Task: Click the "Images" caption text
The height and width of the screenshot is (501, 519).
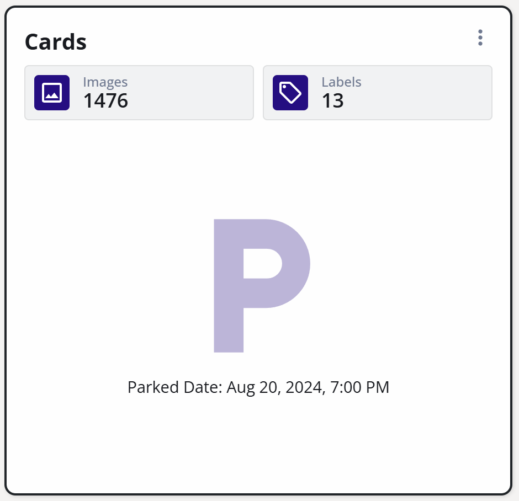Action: coord(105,82)
